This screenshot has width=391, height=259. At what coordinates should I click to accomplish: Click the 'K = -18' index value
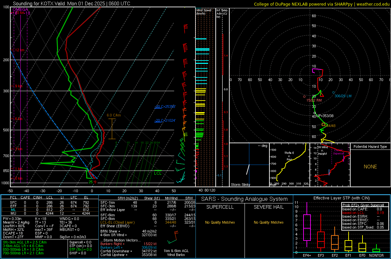click(41, 219)
